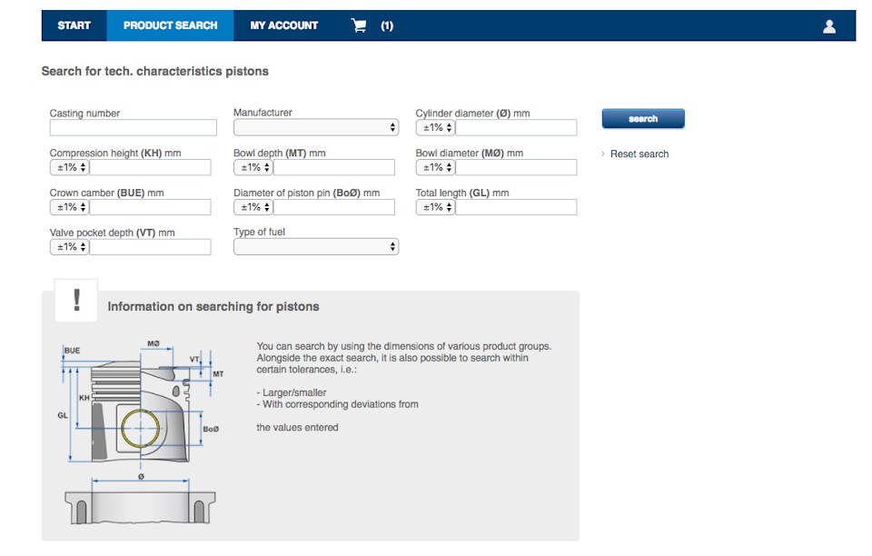Screen dimensions: 872x556
Task: Open Valve pocket depth tolerance dropdown
Action: [x=70, y=247]
